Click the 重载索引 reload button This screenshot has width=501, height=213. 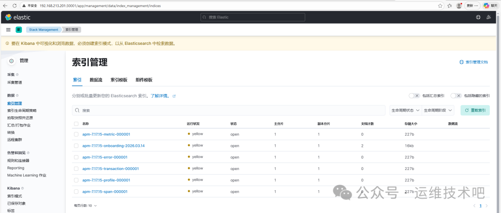475,110
